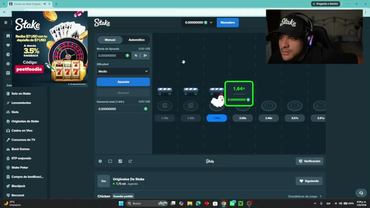The height and width of the screenshot is (208, 370).
Task: Click the Monto de Apuesta input field
Action: [x=114, y=55]
